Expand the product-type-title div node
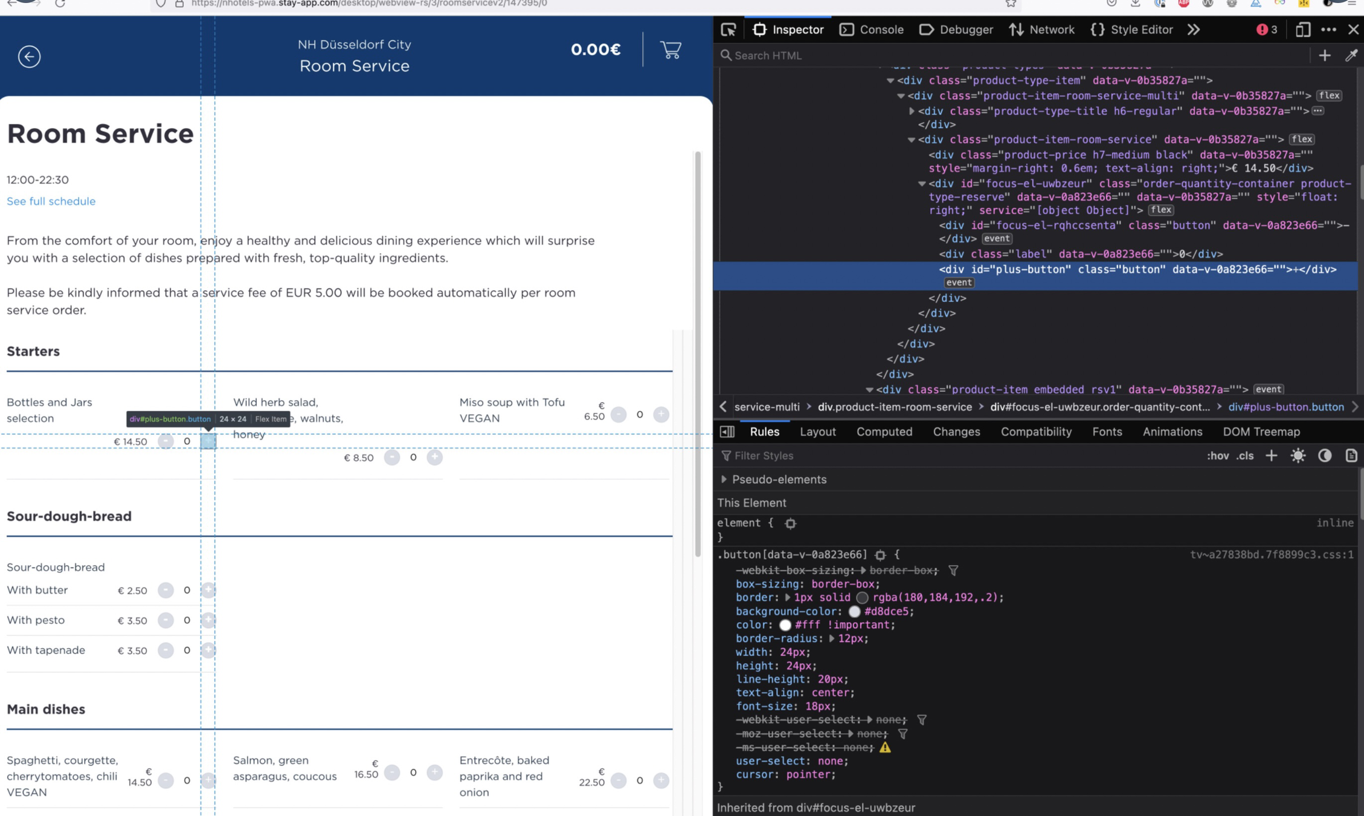Image resolution: width=1364 pixels, height=816 pixels. pyautogui.click(x=912, y=111)
